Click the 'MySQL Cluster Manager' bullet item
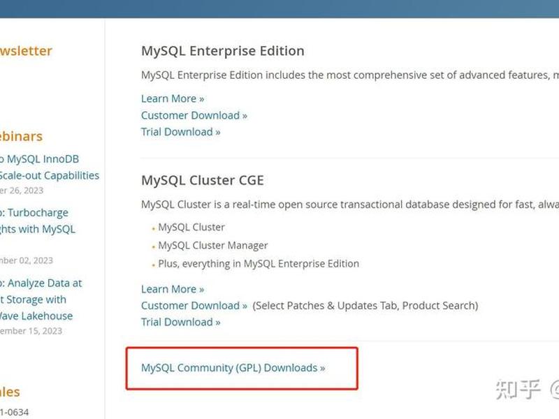The image size is (559, 419). (213, 246)
